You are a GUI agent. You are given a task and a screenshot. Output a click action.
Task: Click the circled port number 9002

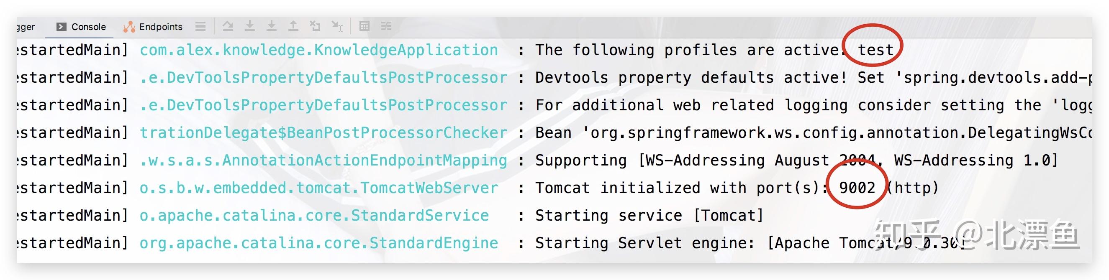857,188
